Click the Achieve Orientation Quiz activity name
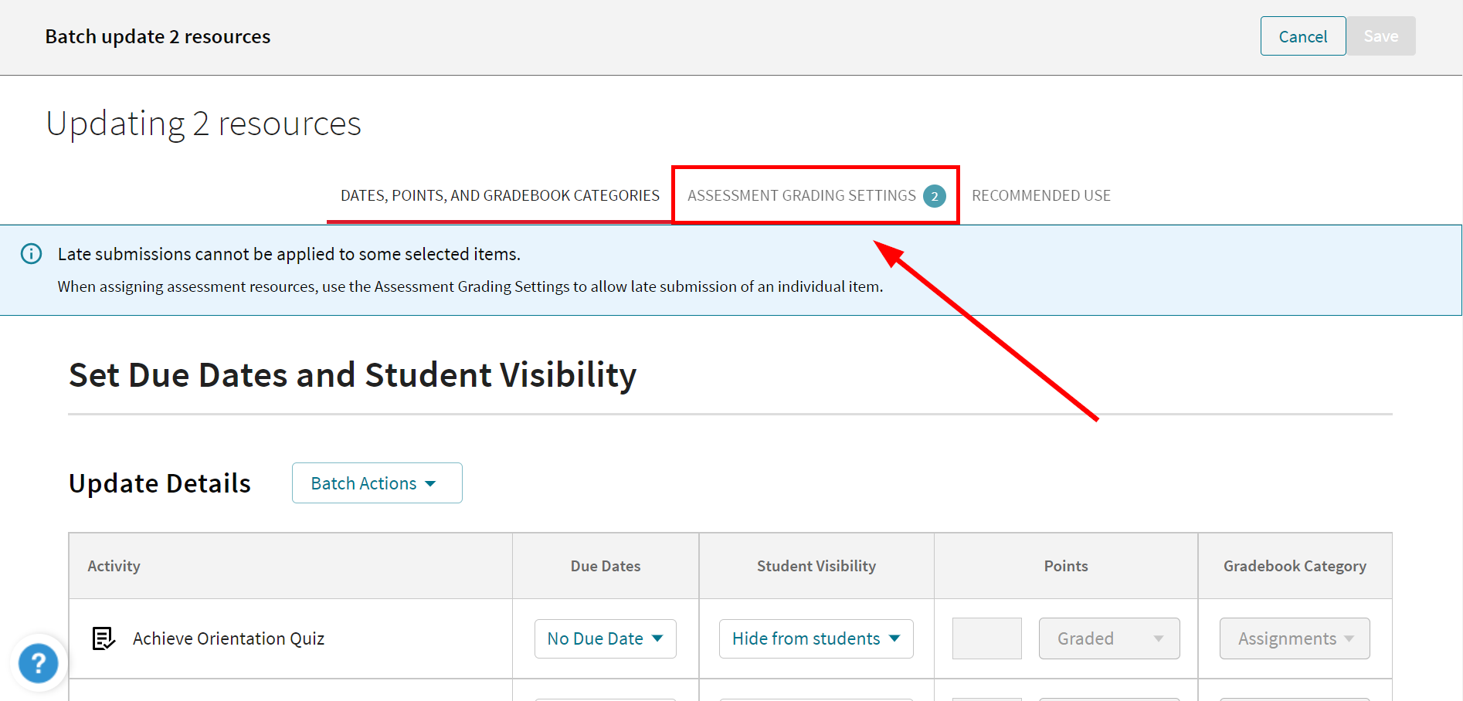The image size is (1463, 701). (x=228, y=638)
